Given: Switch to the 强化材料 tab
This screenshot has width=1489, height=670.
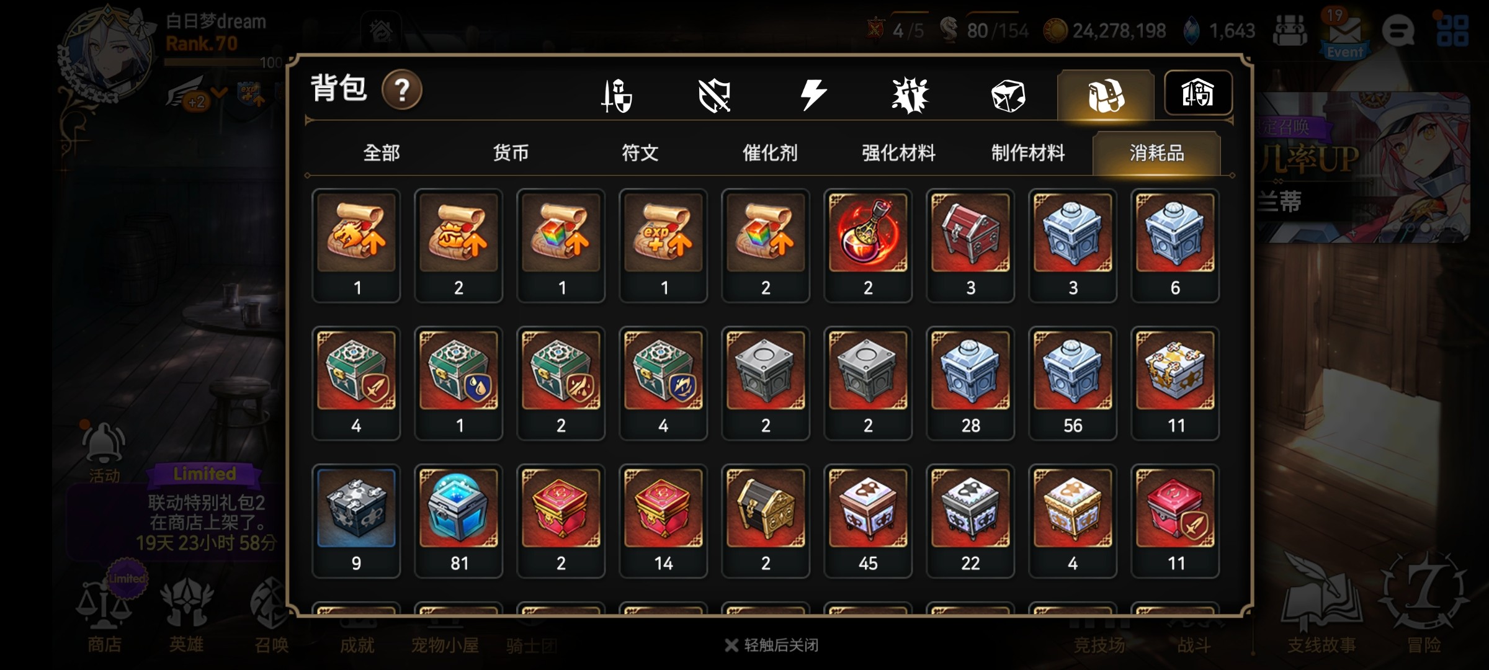Looking at the screenshot, I should (x=899, y=153).
